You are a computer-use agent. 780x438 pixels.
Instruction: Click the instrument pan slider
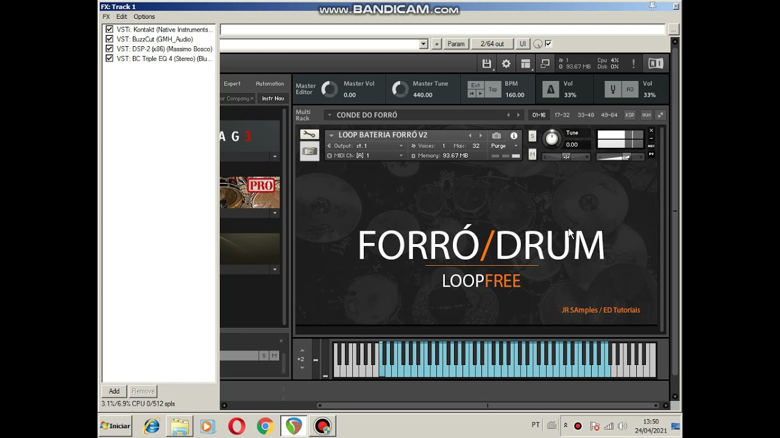[566, 157]
